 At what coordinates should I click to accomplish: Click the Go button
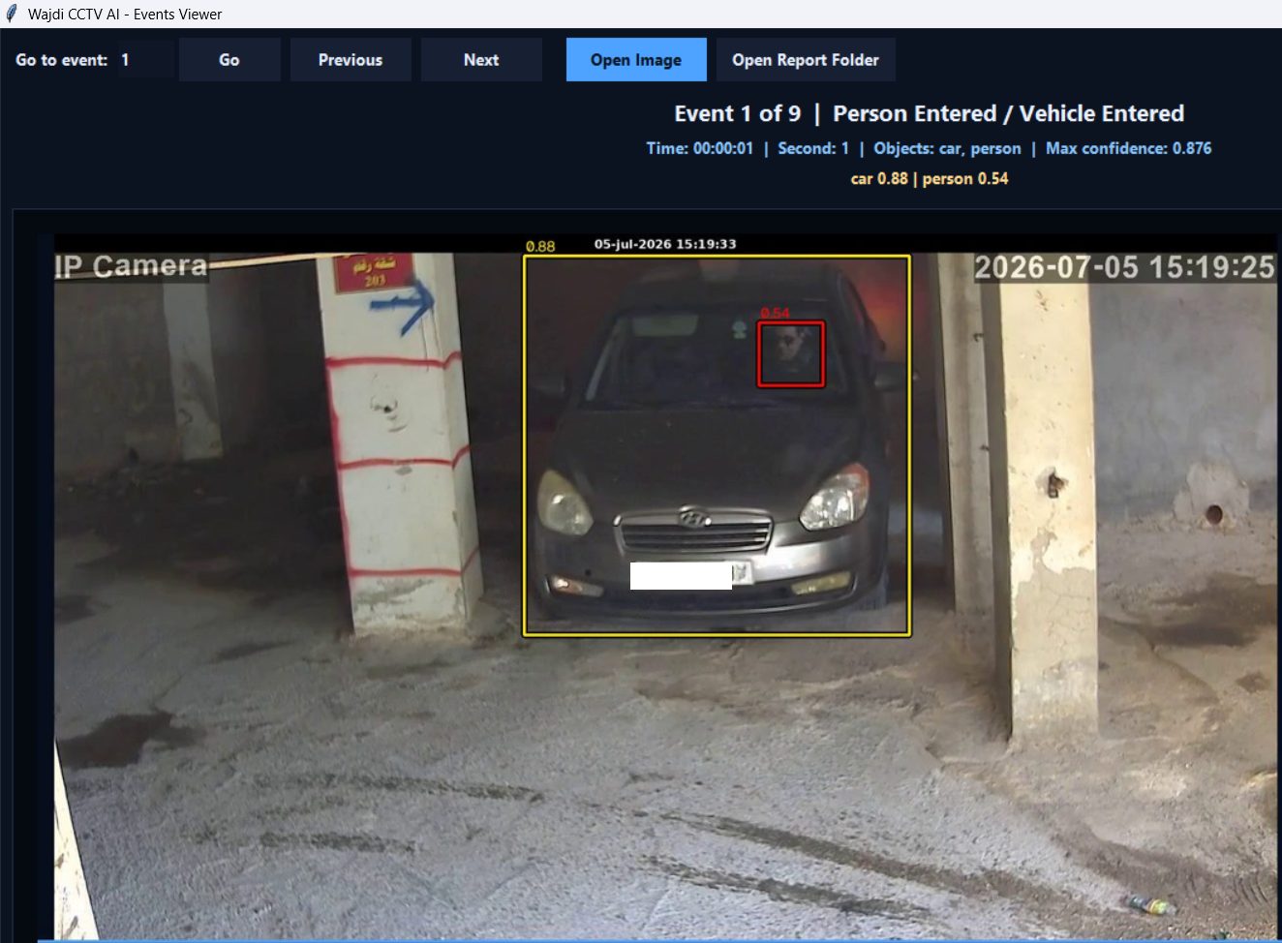point(229,60)
